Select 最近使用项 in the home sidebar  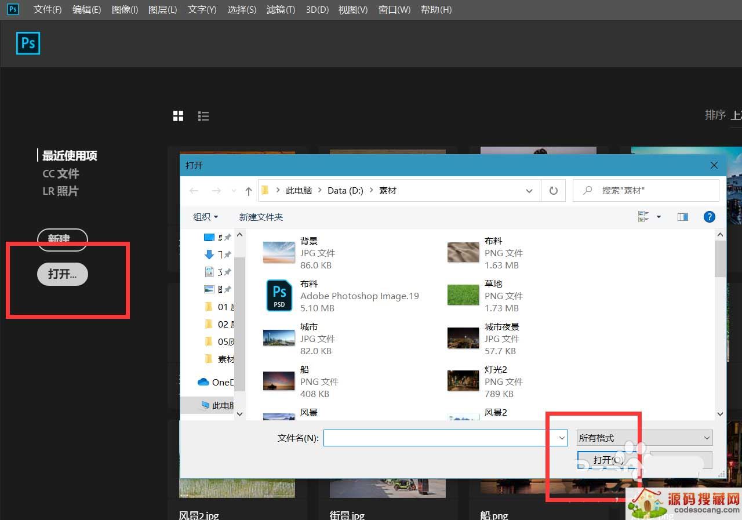pyautogui.click(x=70, y=156)
